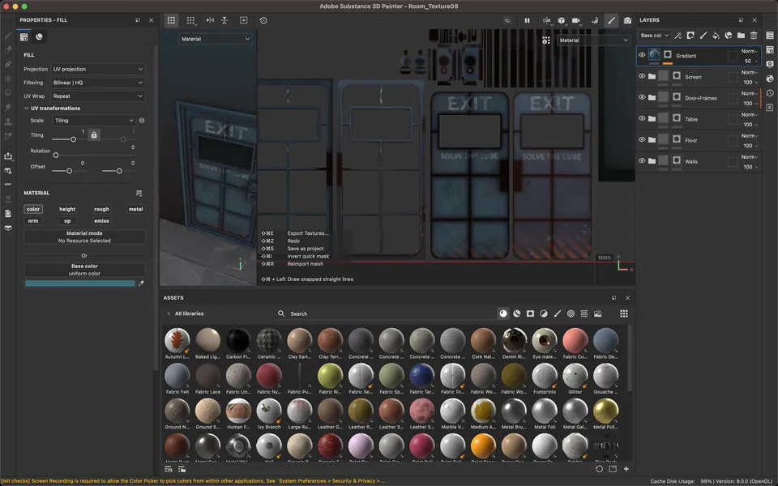Viewport: 778px width, 486px height.
Task: Hide the Gradiant layer
Action: pyautogui.click(x=642, y=55)
